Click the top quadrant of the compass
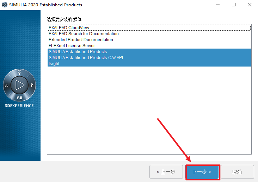The height and width of the screenshot is (182, 258). click(x=20, y=73)
